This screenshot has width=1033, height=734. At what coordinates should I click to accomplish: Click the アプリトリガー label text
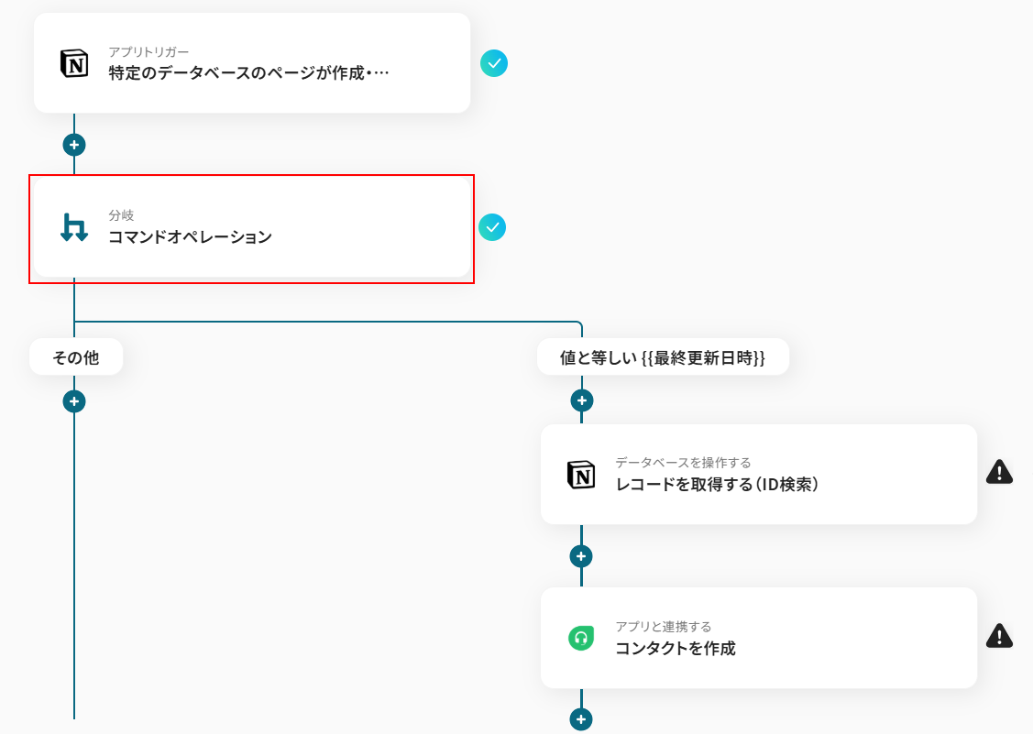click(148, 51)
